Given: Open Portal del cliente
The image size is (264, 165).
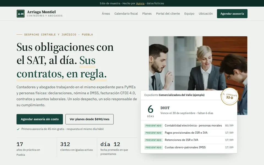Looking at the screenshot, I should [x=168, y=14].
